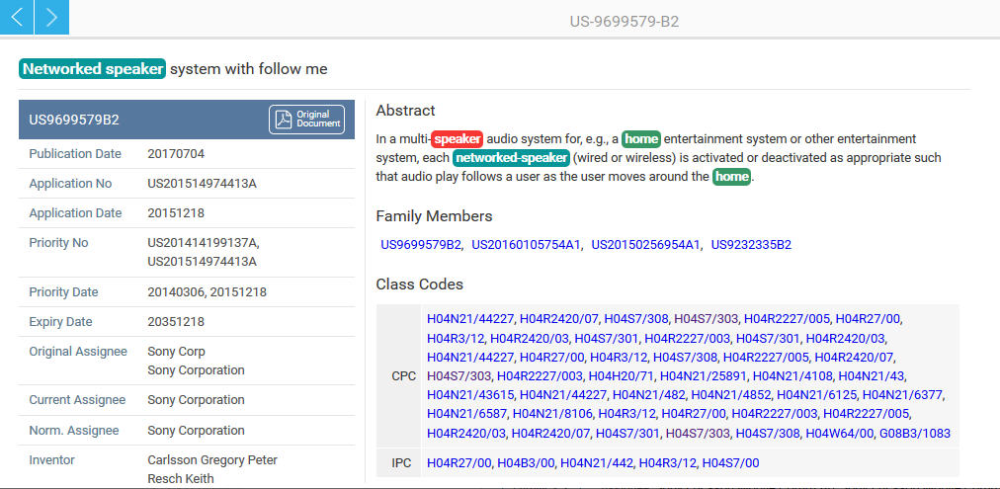Open IPC class code H04N21/442

coord(596,462)
